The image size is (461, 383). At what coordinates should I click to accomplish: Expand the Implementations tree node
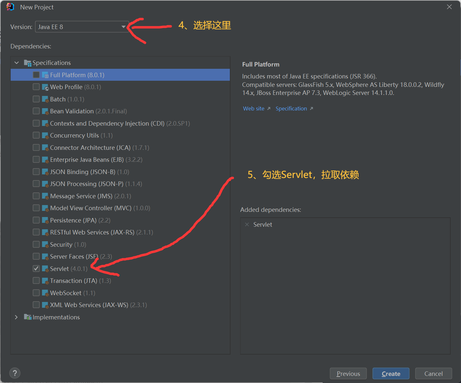[16, 317]
